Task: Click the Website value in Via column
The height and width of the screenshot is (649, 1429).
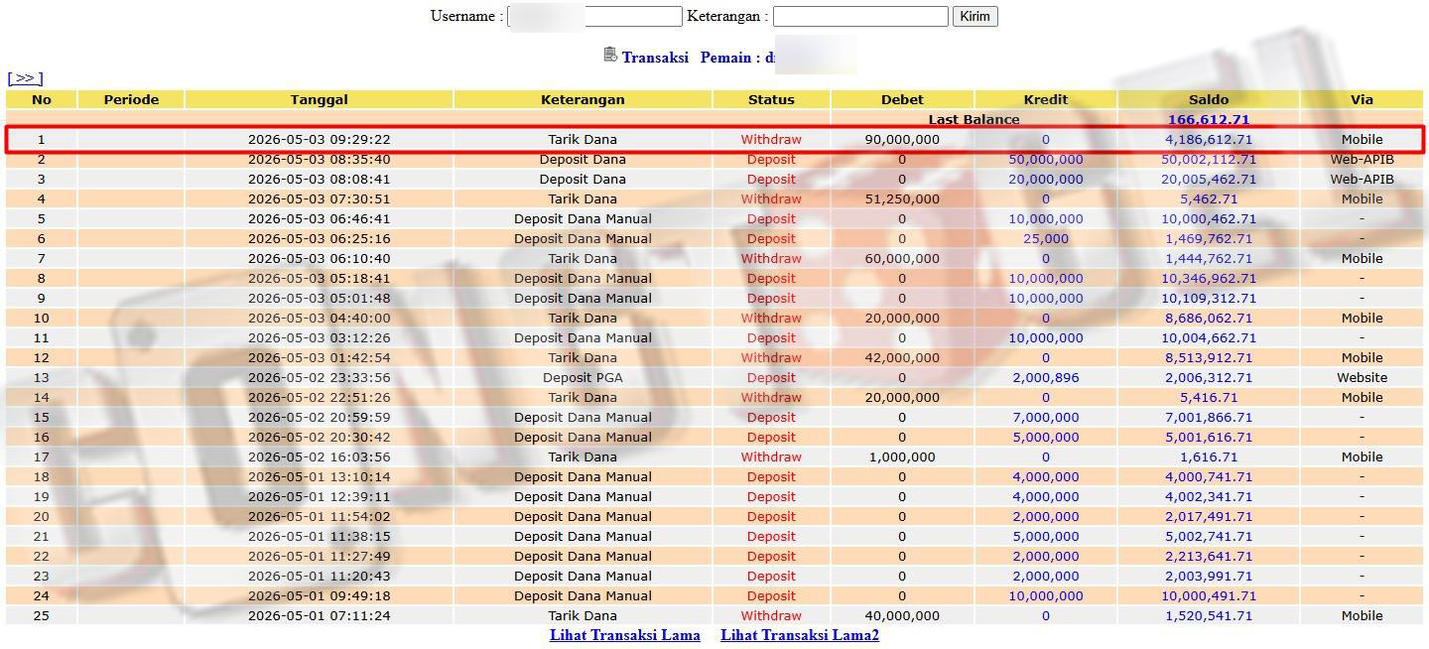Action: [x=1362, y=377]
